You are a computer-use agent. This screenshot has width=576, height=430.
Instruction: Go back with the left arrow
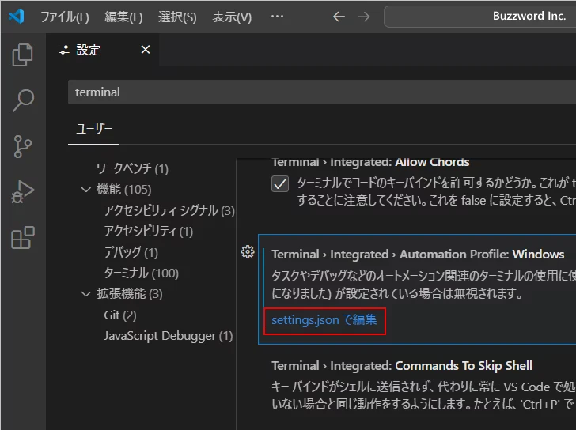tap(339, 17)
